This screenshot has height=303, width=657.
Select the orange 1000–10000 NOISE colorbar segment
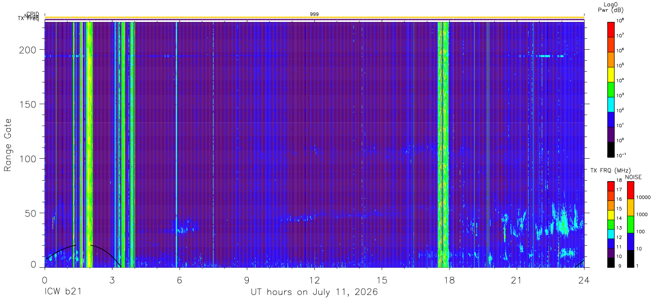630,207
